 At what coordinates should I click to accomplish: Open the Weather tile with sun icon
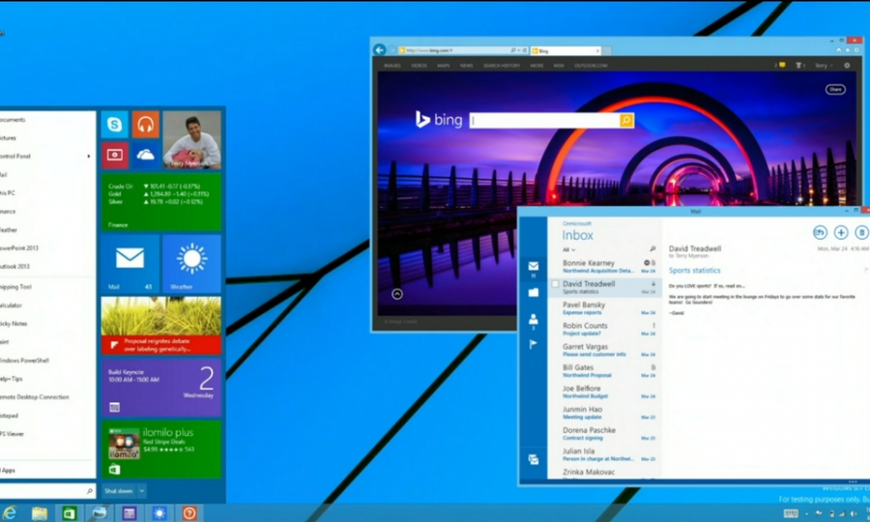[x=192, y=264]
